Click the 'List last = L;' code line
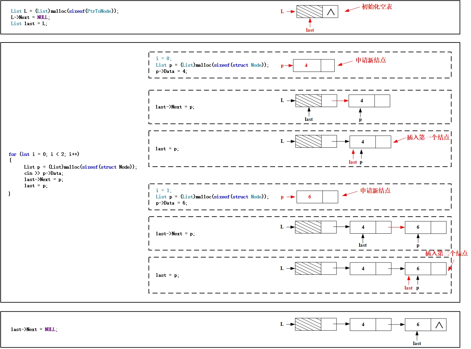Image resolution: width=471 pixels, height=349 pixels. coord(29,24)
